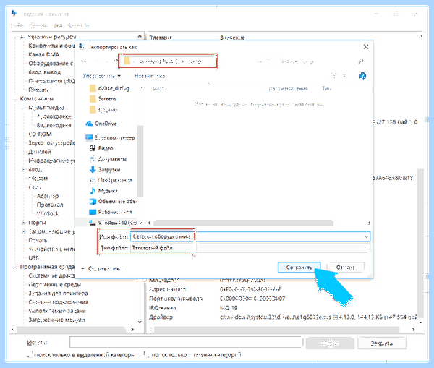The image size is (434, 368).
Task: Click the change view icon in the dialog toolbar
Action: (335, 75)
